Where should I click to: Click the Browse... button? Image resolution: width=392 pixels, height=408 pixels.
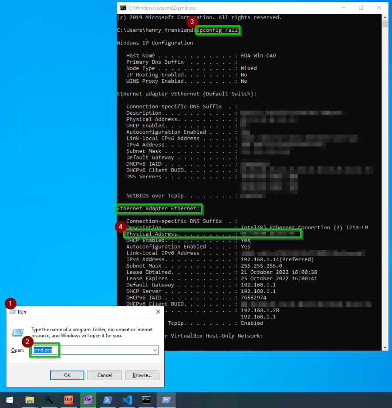pos(142,375)
